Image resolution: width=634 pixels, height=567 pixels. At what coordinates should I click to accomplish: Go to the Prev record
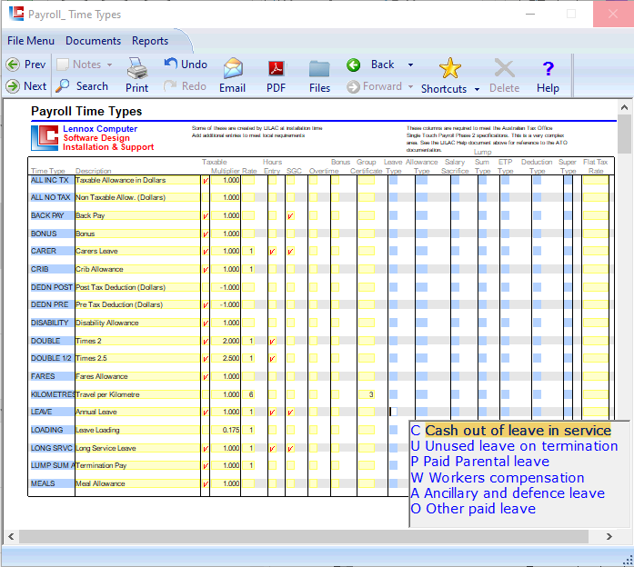tap(26, 65)
